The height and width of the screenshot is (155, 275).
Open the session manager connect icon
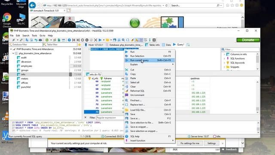pos(13,40)
